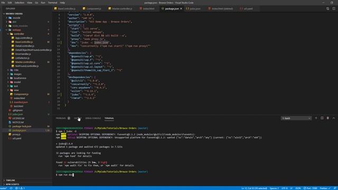Expand the model folder
This screenshot has height=190, width=338.
tap(17, 82)
